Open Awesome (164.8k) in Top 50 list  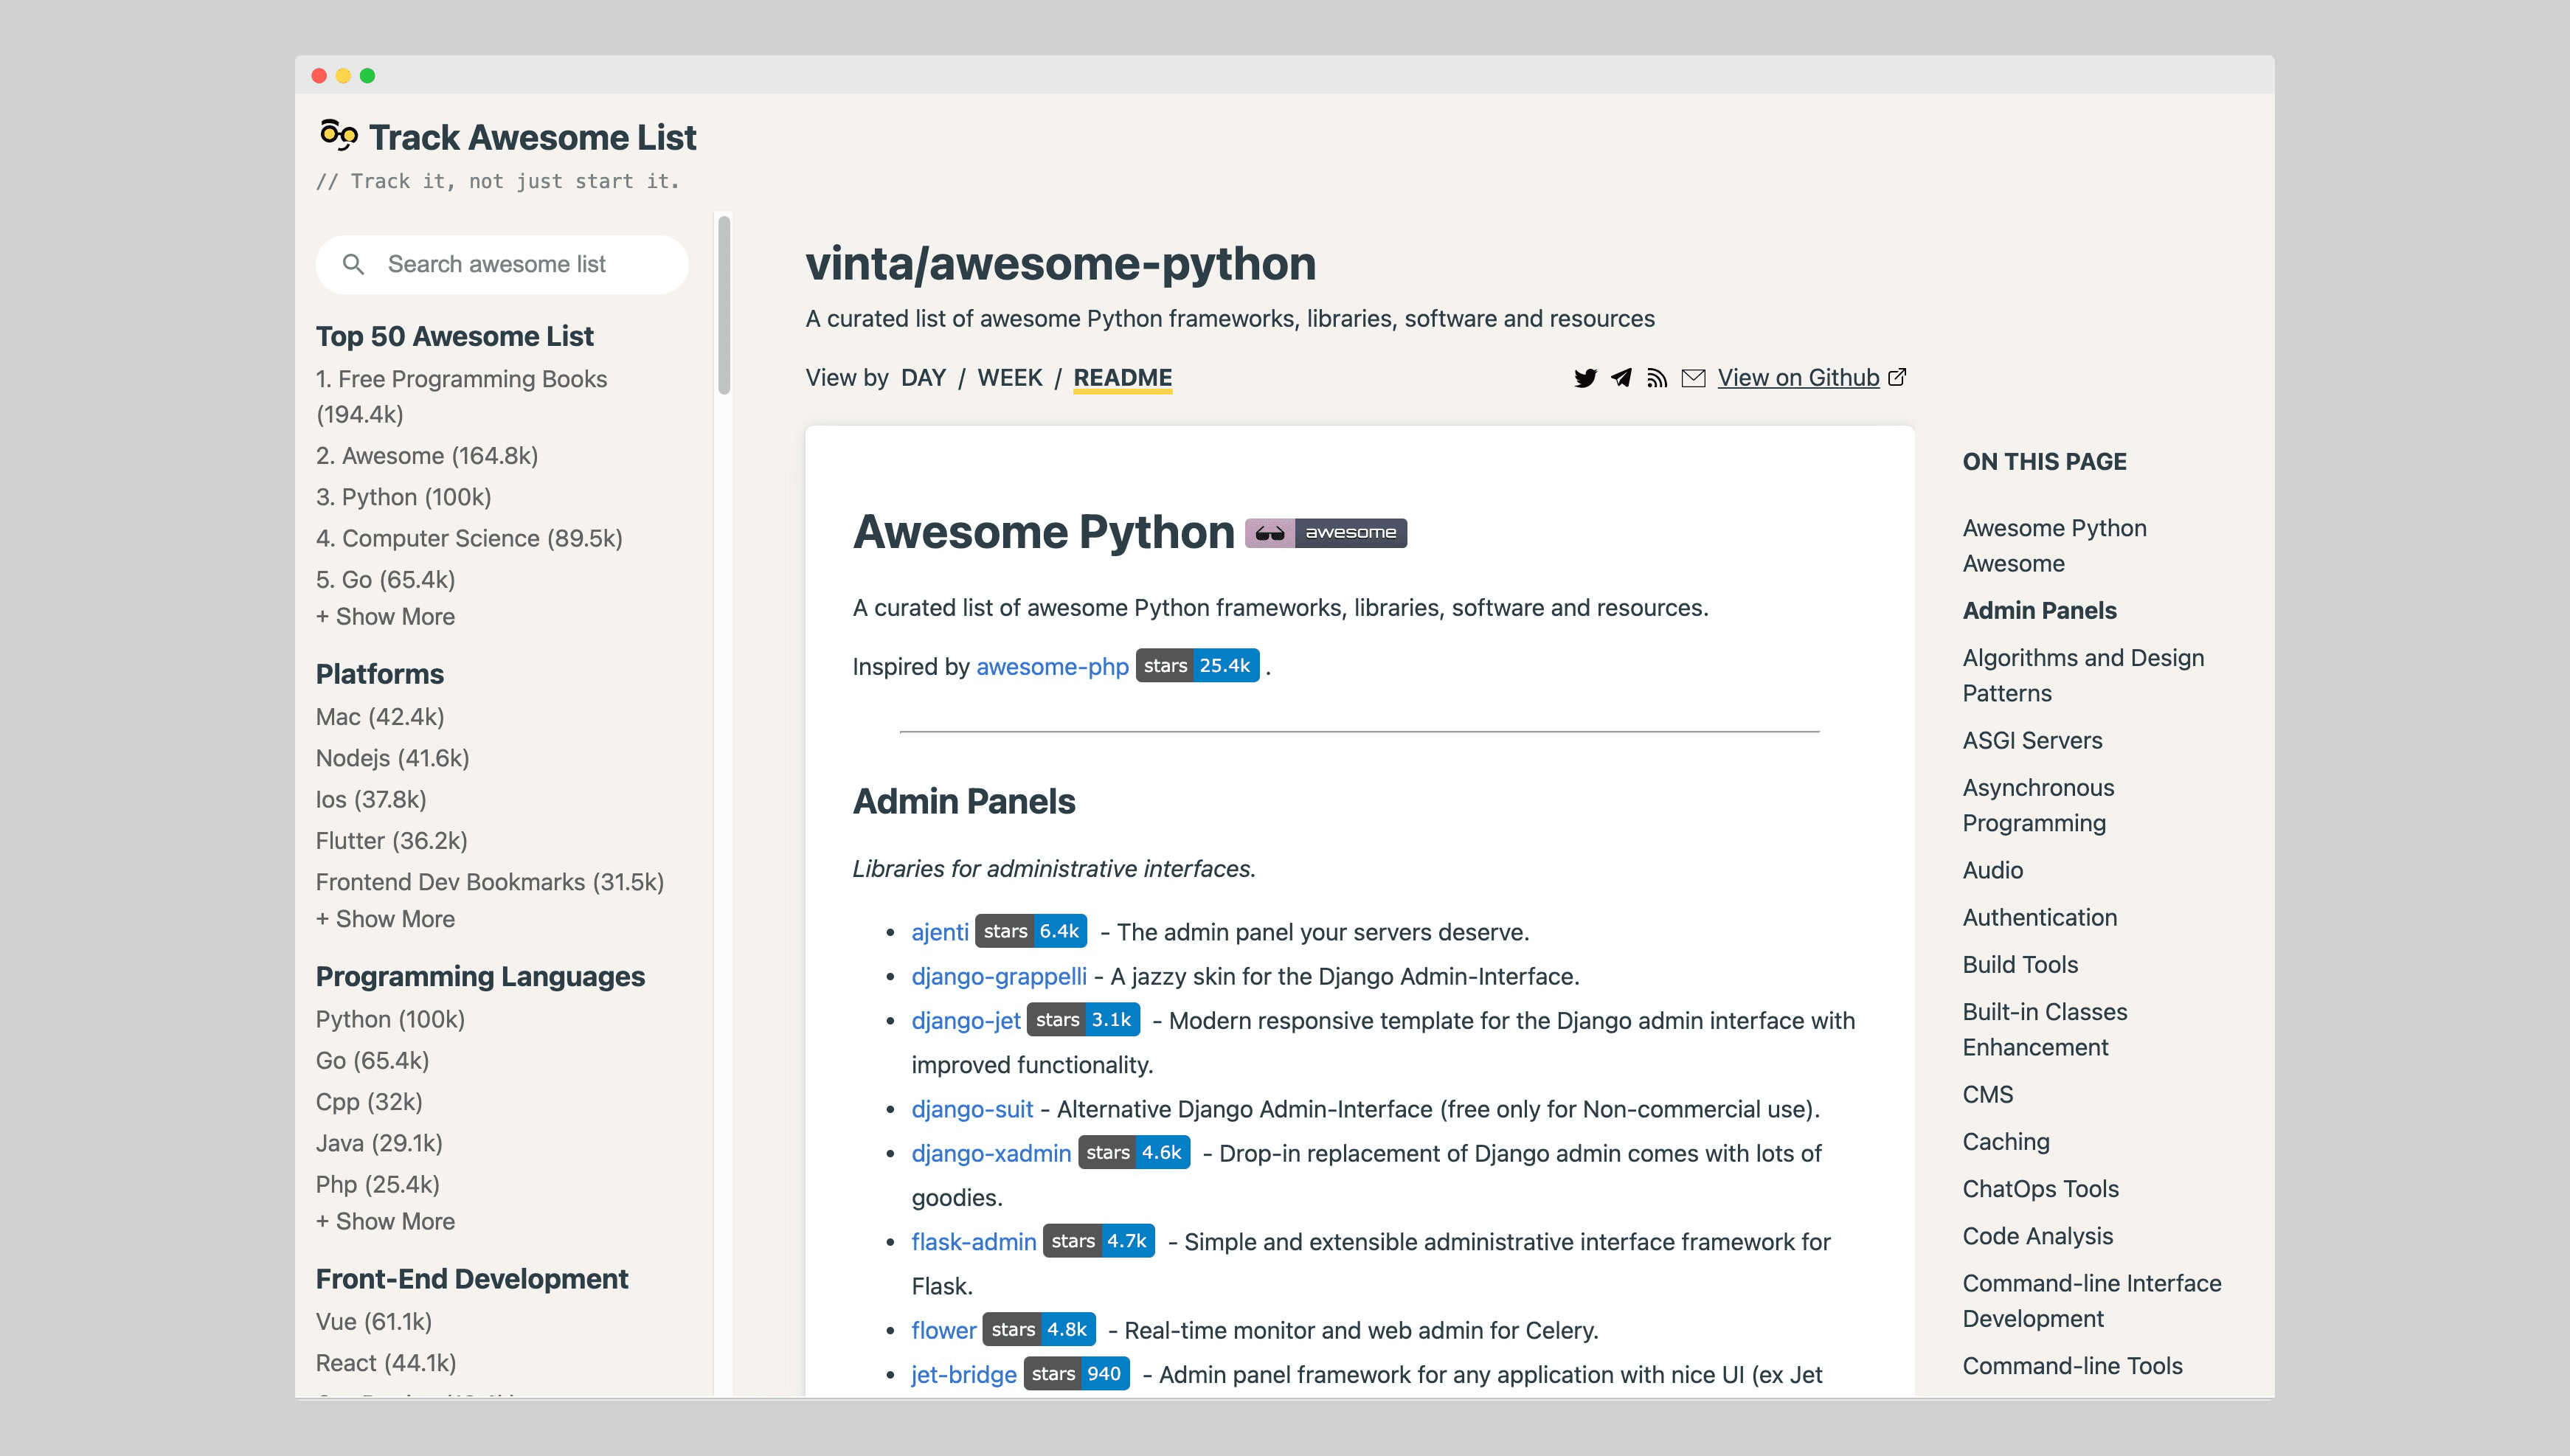click(x=427, y=456)
